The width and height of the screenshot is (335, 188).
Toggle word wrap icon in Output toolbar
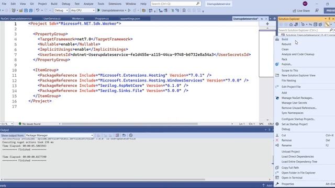tap(124, 135)
